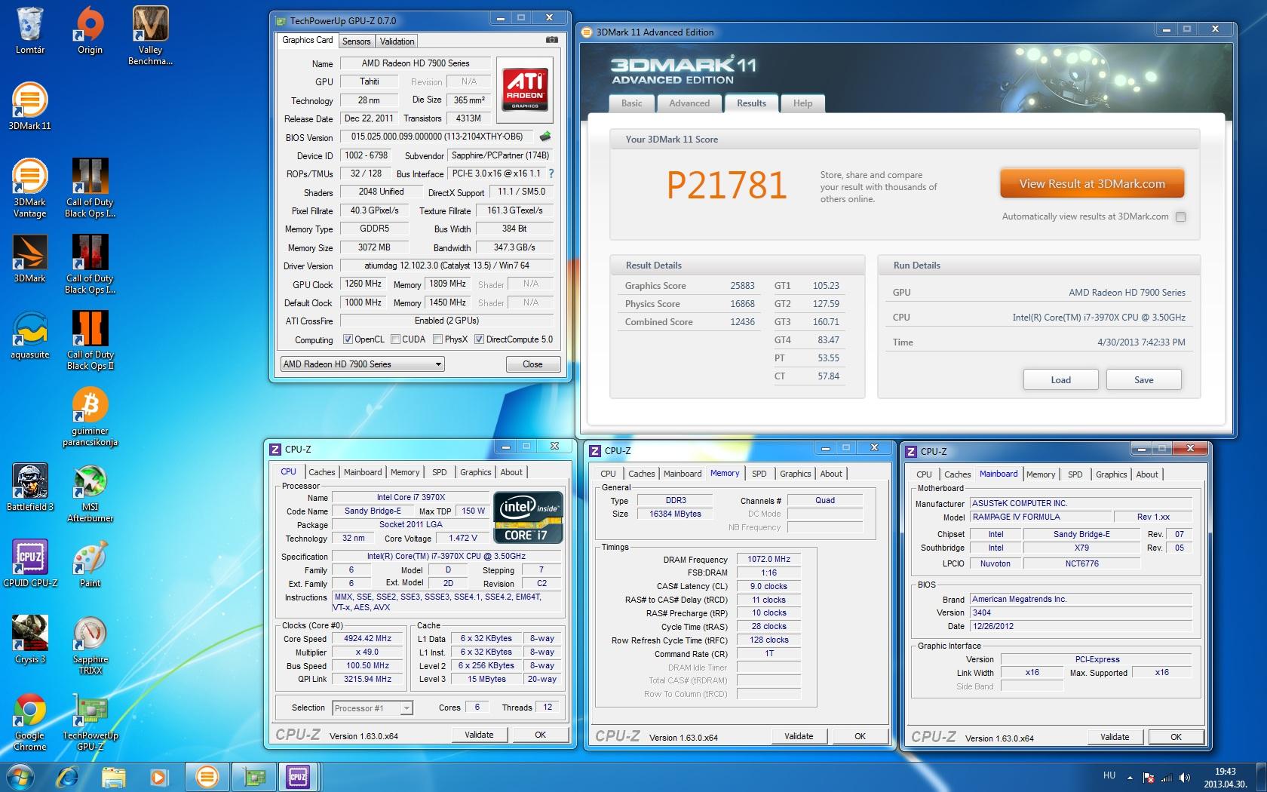
Task: Open the Advanced tab in 3DMark 11
Action: [689, 103]
